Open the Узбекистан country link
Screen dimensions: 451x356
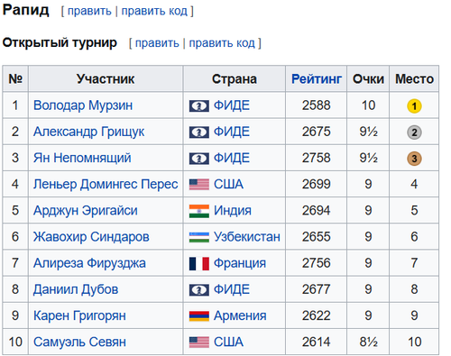(247, 237)
